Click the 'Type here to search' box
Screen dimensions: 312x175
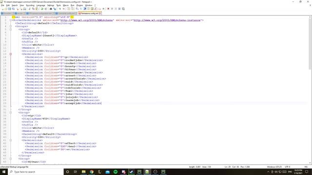pos(36,172)
